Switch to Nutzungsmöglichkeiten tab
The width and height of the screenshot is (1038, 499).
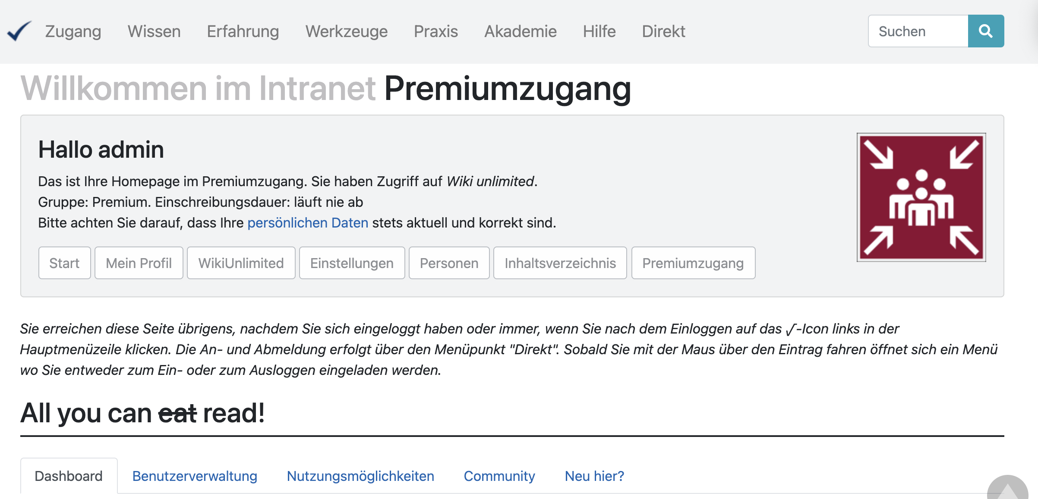tap(360, 476)
